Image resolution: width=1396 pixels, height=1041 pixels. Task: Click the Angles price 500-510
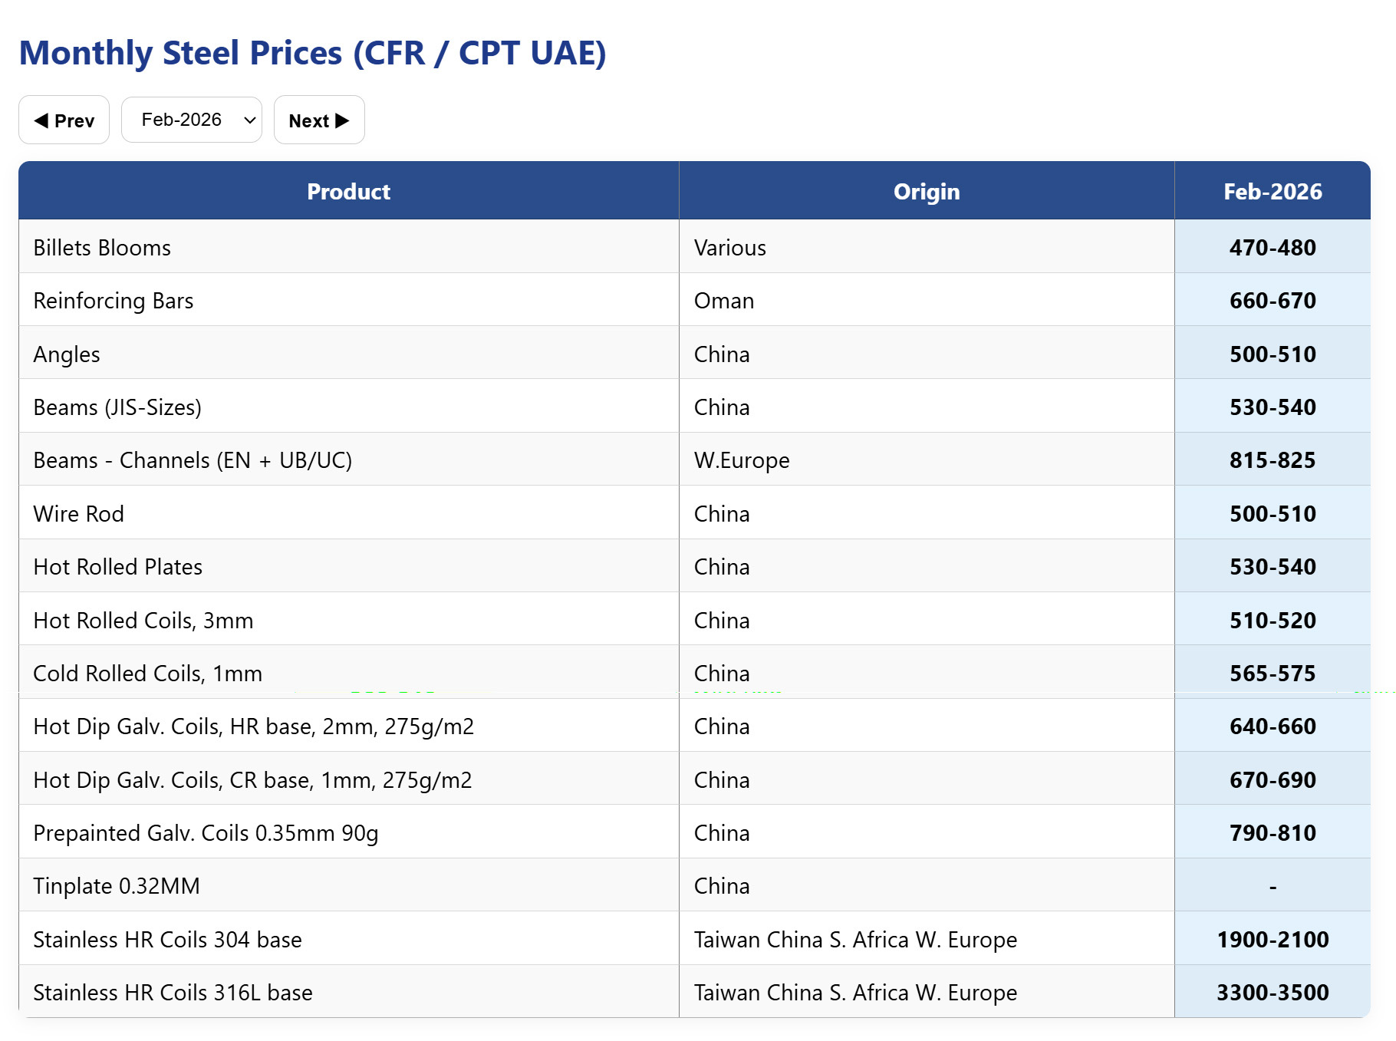click(x=1272, y=354)
